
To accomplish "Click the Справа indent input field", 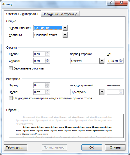I will click(x=40, y=61).
